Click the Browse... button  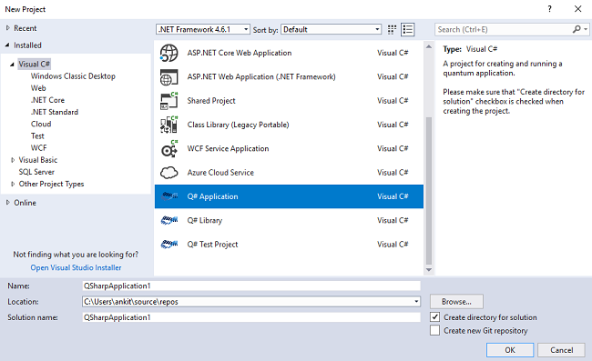point(456,302)
